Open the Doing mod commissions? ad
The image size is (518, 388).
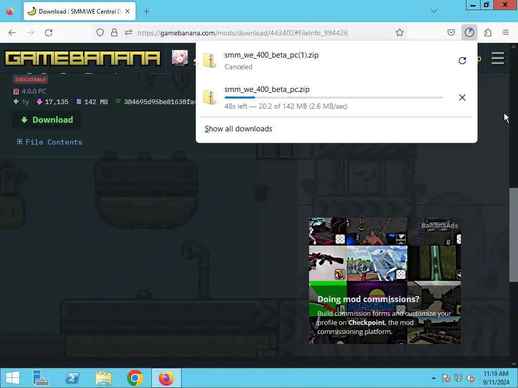point(385,281)
